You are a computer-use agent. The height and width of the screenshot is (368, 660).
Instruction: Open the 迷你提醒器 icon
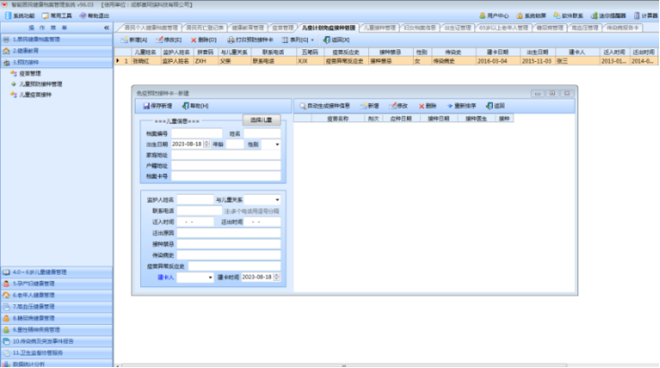(594, 15)
